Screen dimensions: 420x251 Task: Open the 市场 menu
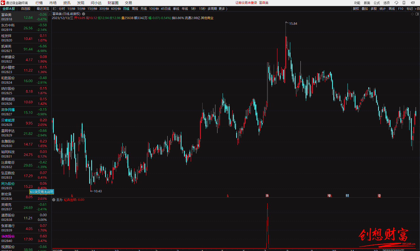(x=53, y=3)
